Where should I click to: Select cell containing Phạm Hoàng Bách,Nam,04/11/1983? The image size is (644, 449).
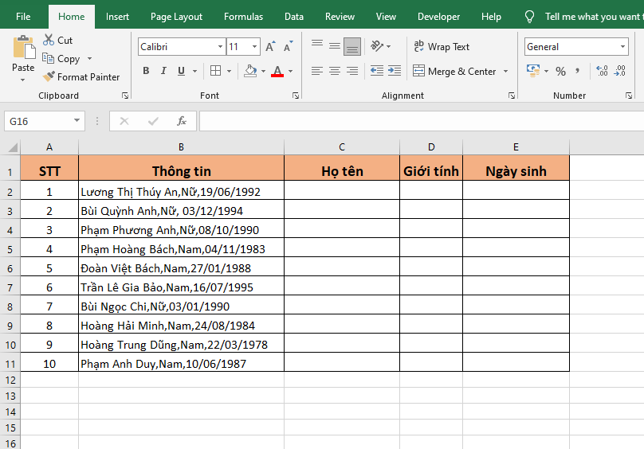[181, 249]
